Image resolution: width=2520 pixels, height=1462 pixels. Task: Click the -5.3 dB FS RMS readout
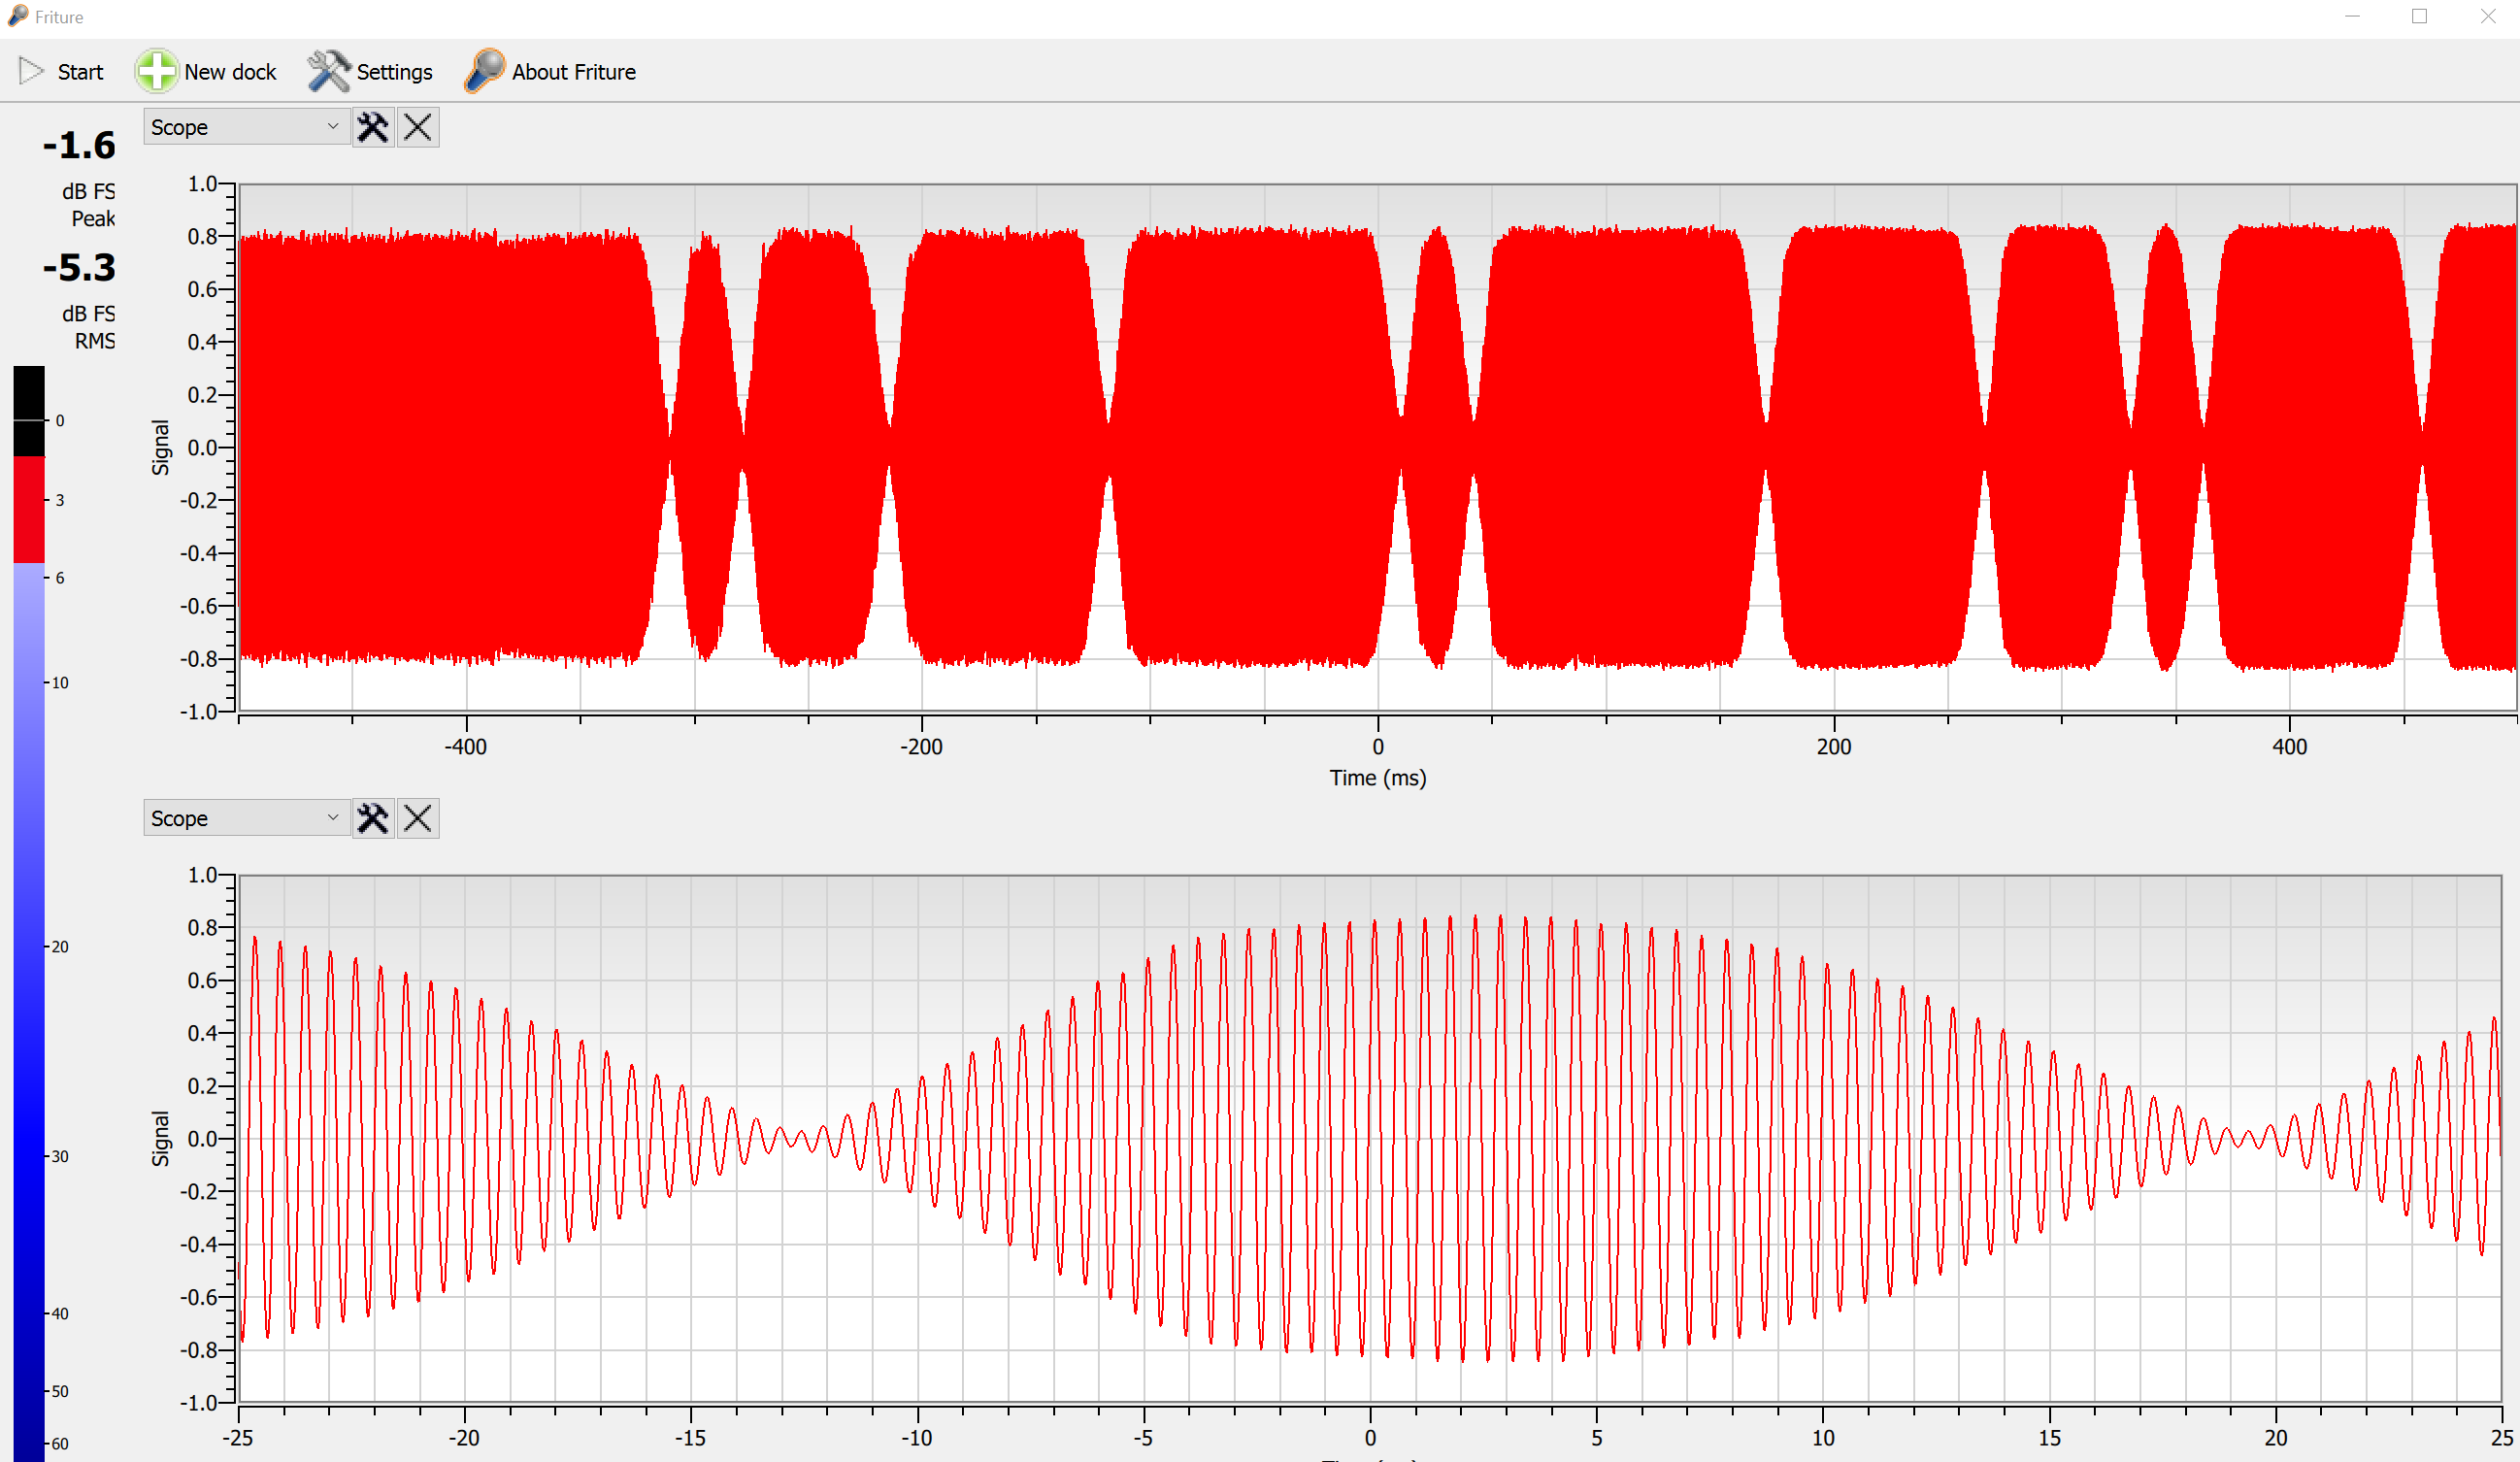pyautogui.click(x=79, y=268)
